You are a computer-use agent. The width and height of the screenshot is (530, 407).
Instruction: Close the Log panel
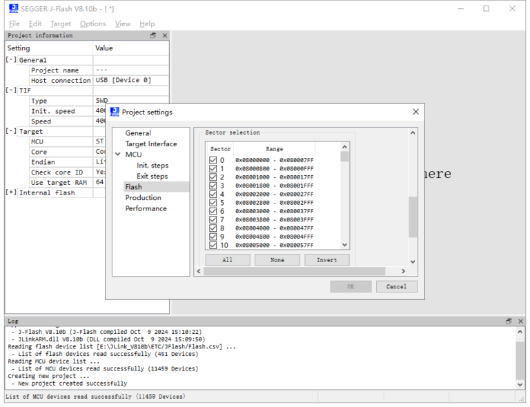coord(519,321)
